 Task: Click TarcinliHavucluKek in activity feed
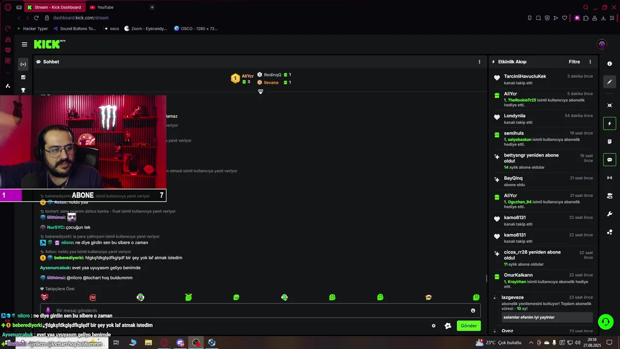click(x=525, y=76)
